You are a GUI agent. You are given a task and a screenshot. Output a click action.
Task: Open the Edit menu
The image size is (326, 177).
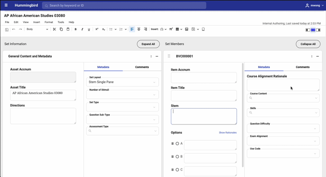click(x=16, y=22)
